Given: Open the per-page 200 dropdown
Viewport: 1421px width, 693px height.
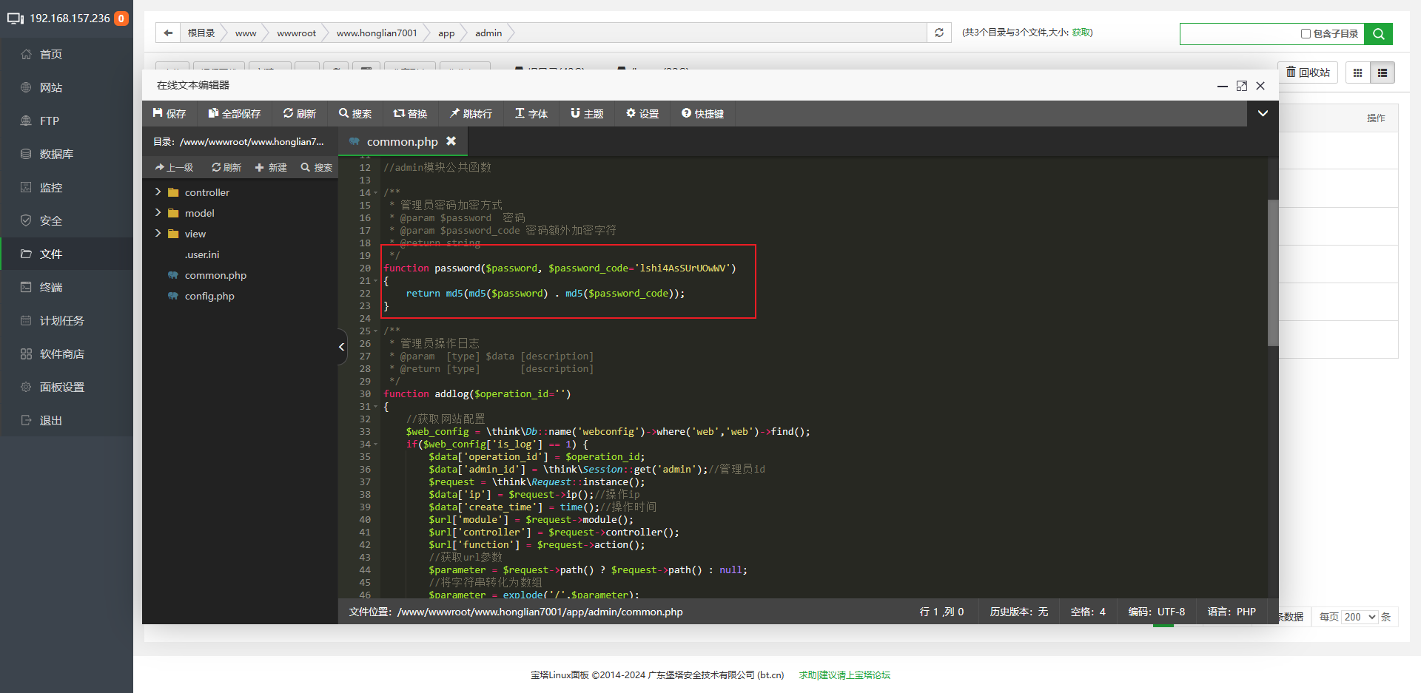Looking at the screenshot, I should [1360, 617].
